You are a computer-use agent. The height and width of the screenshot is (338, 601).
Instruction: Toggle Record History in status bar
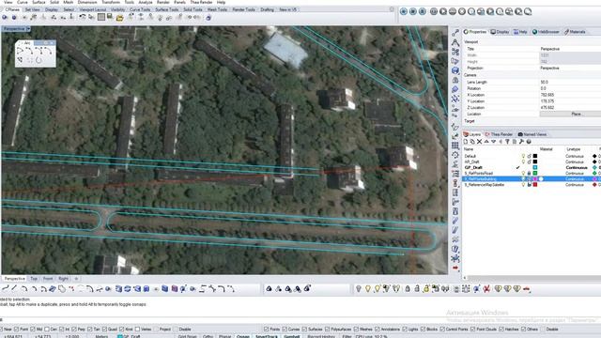(x=321, y=336)
